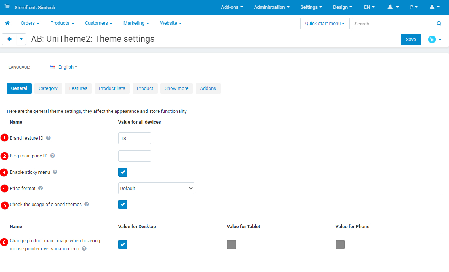Click the 'Price format' label text

23,189
